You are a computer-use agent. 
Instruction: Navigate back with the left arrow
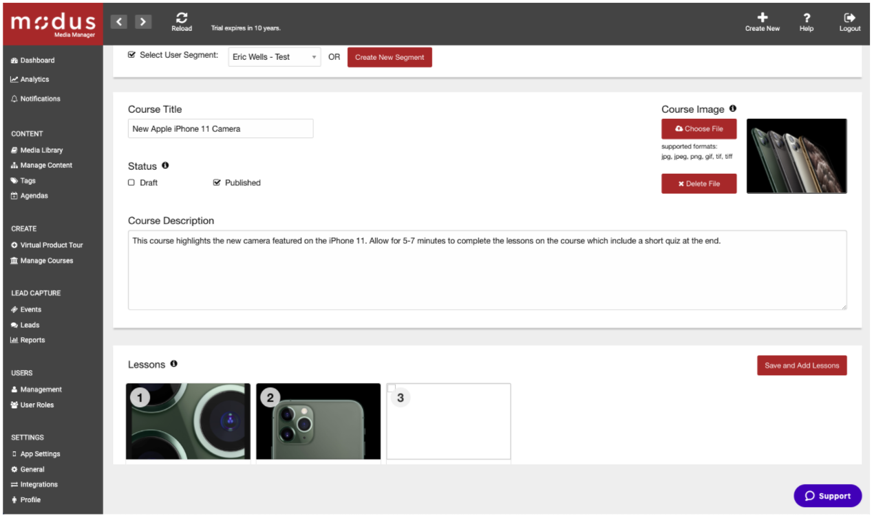(118, 21)
